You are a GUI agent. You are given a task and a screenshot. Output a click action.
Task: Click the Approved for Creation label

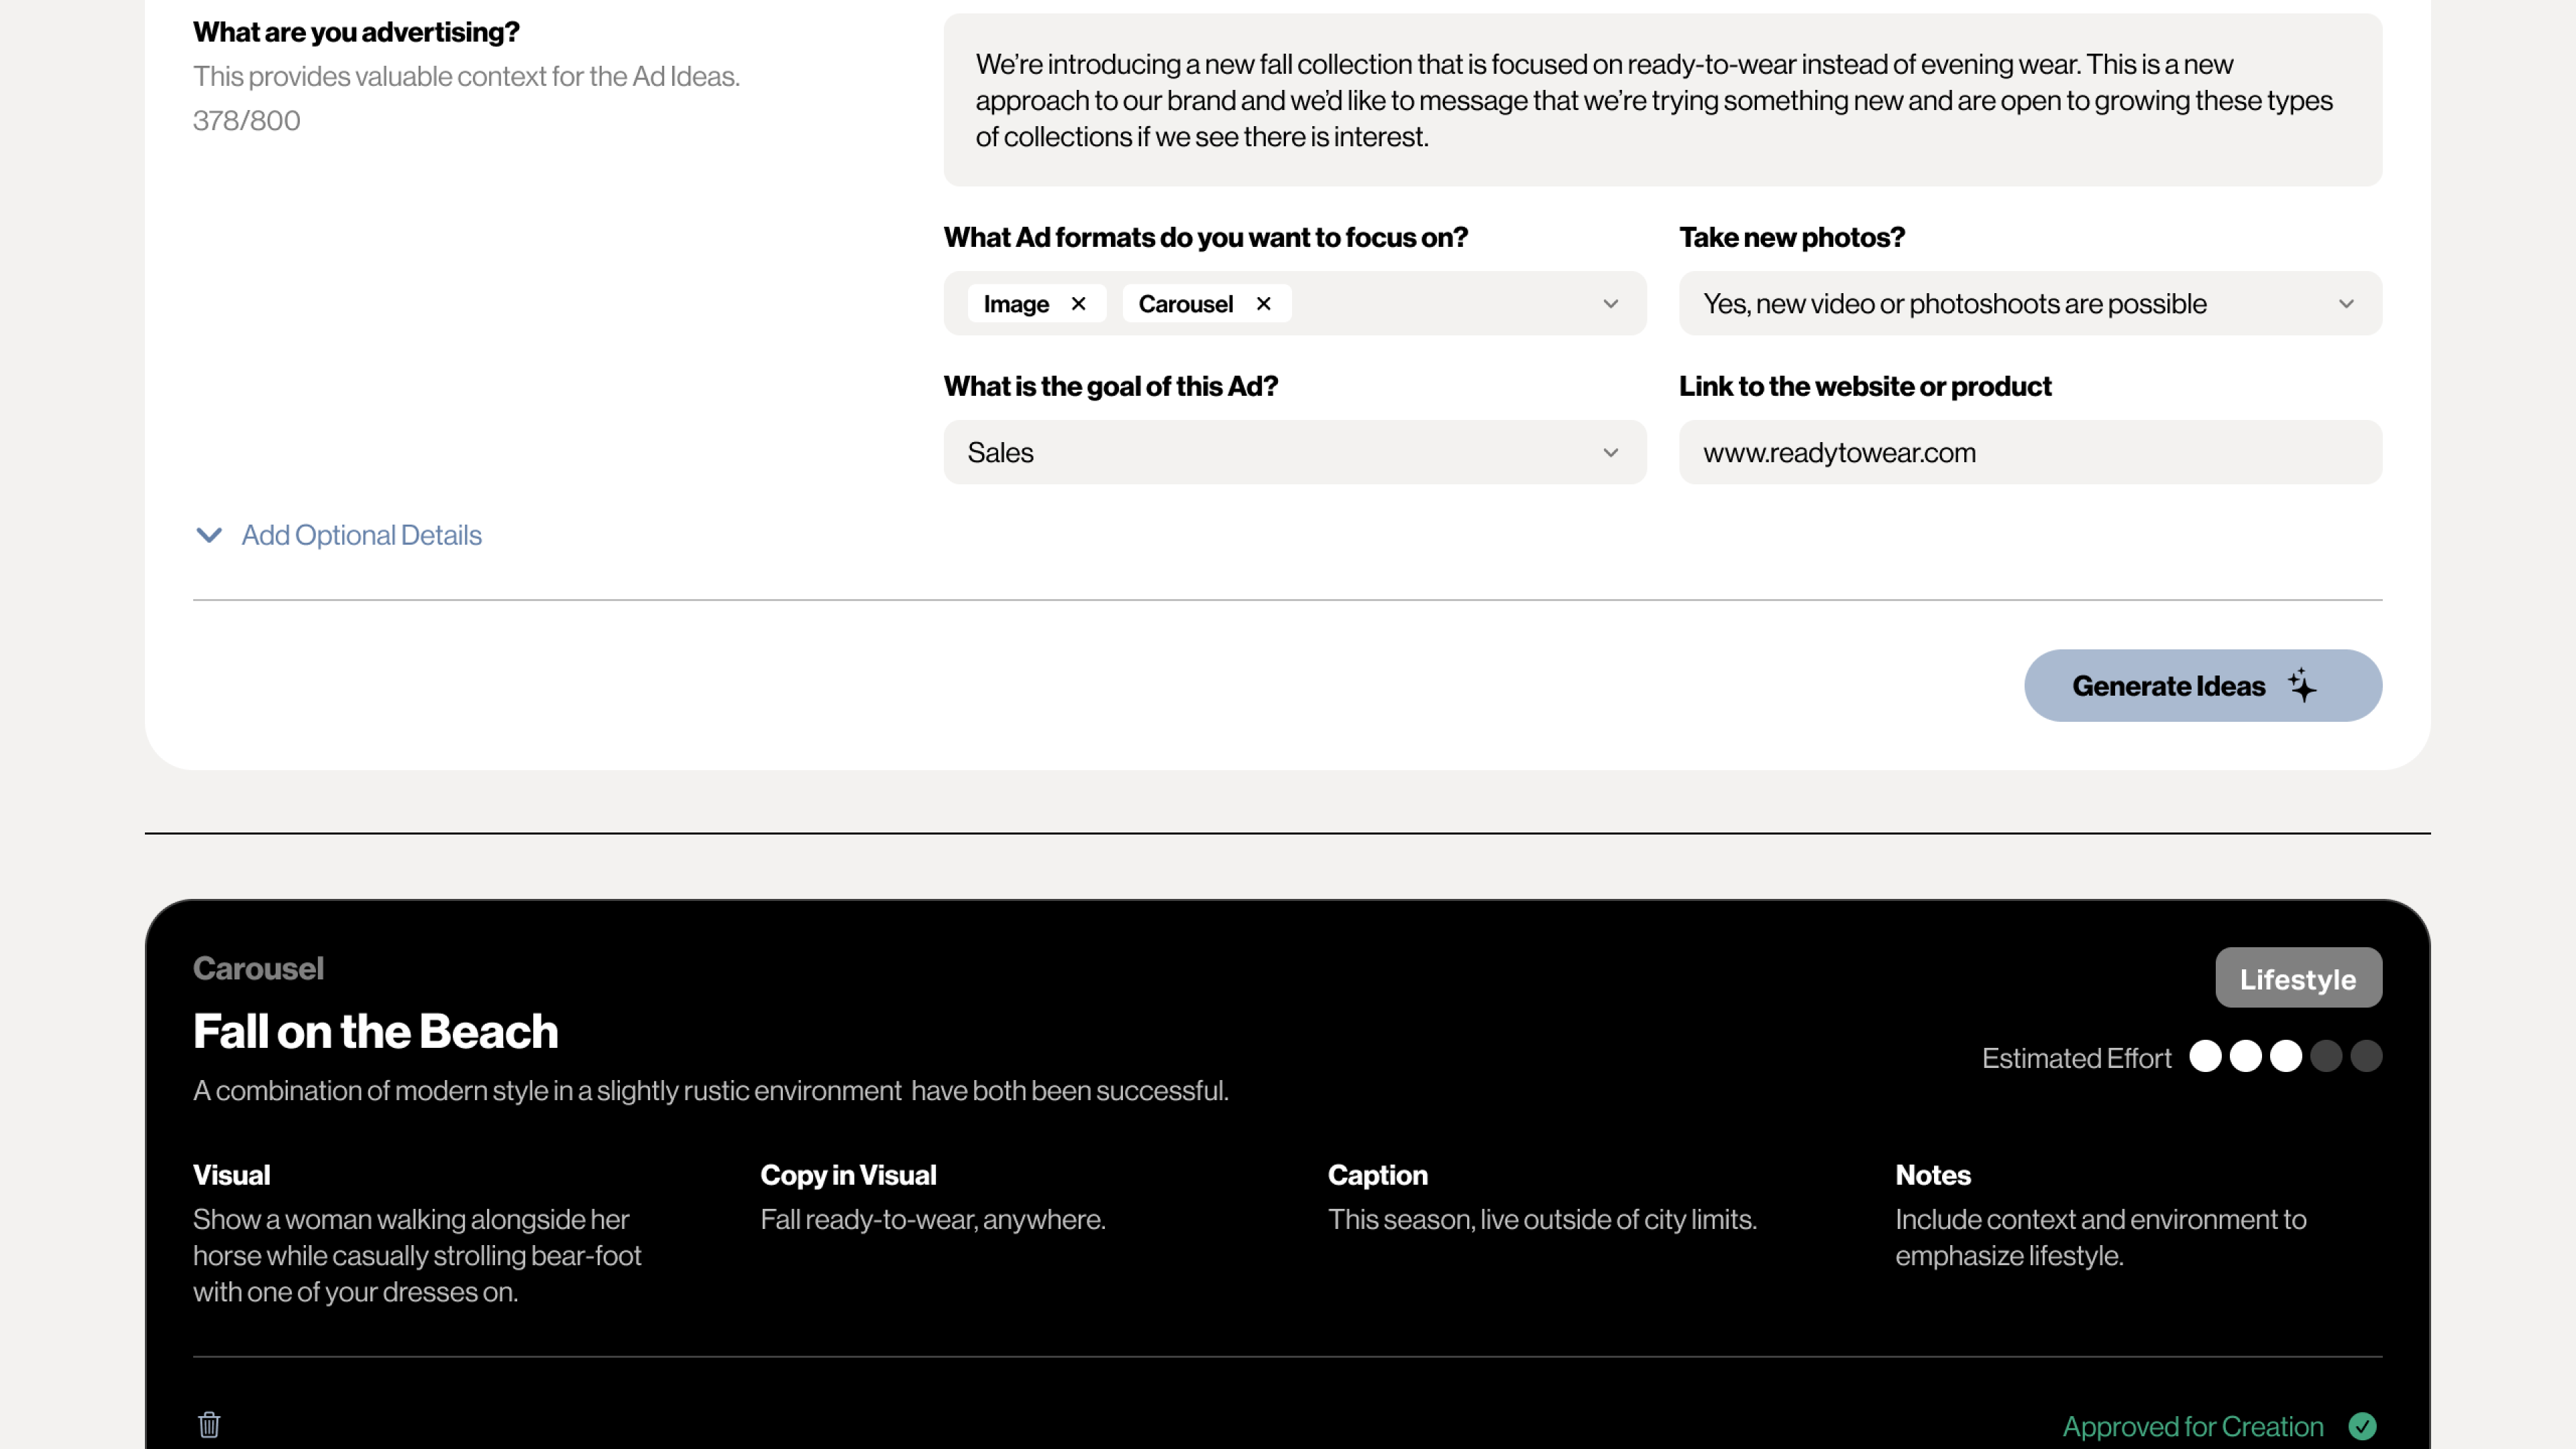click(2193, 1427)
